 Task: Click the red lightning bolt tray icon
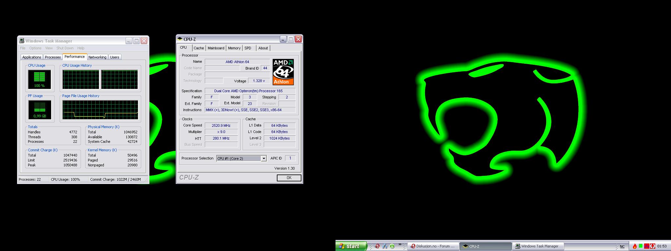(653, 246)
